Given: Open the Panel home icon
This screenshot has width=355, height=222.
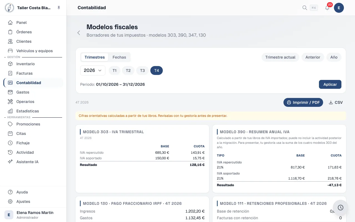Looking at the screenshot, I should (x=10, y=22).
